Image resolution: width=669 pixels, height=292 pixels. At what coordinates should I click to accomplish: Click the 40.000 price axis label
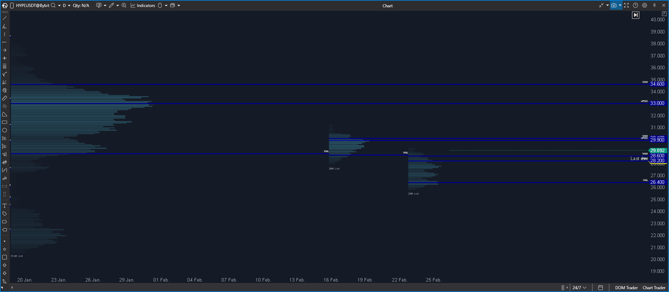tap(657, 19)
